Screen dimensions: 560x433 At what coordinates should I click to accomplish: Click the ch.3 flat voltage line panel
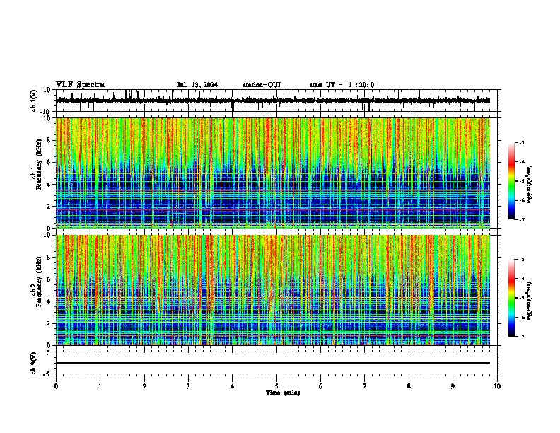point(276,363)
